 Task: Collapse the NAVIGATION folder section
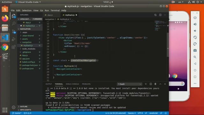click(x=30, y=29)
